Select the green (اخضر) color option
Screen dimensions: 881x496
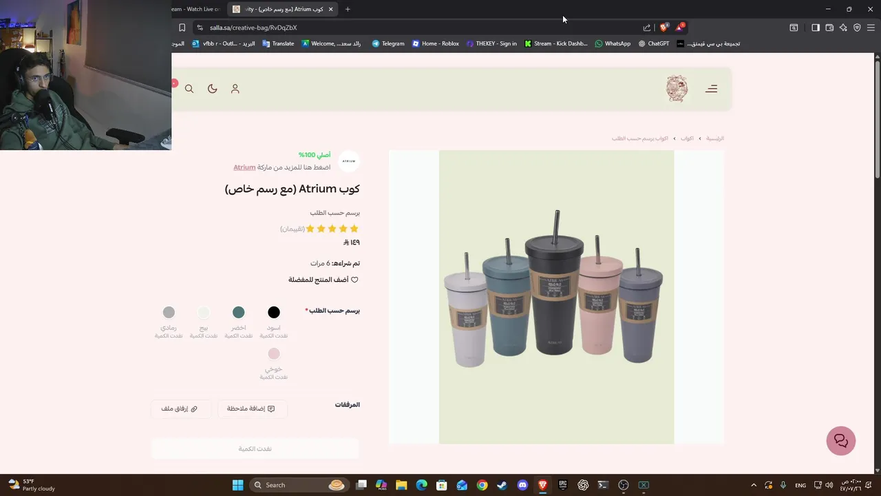238,313
